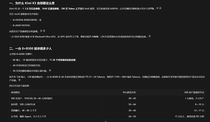Image resolution: width=210 pixels, height=122 pixels.
Task: Click bold text 2.8 万亿总参数
Action: coord(32,9)
